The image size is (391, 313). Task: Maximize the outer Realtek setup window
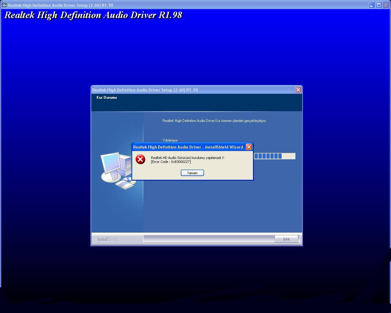379,5
